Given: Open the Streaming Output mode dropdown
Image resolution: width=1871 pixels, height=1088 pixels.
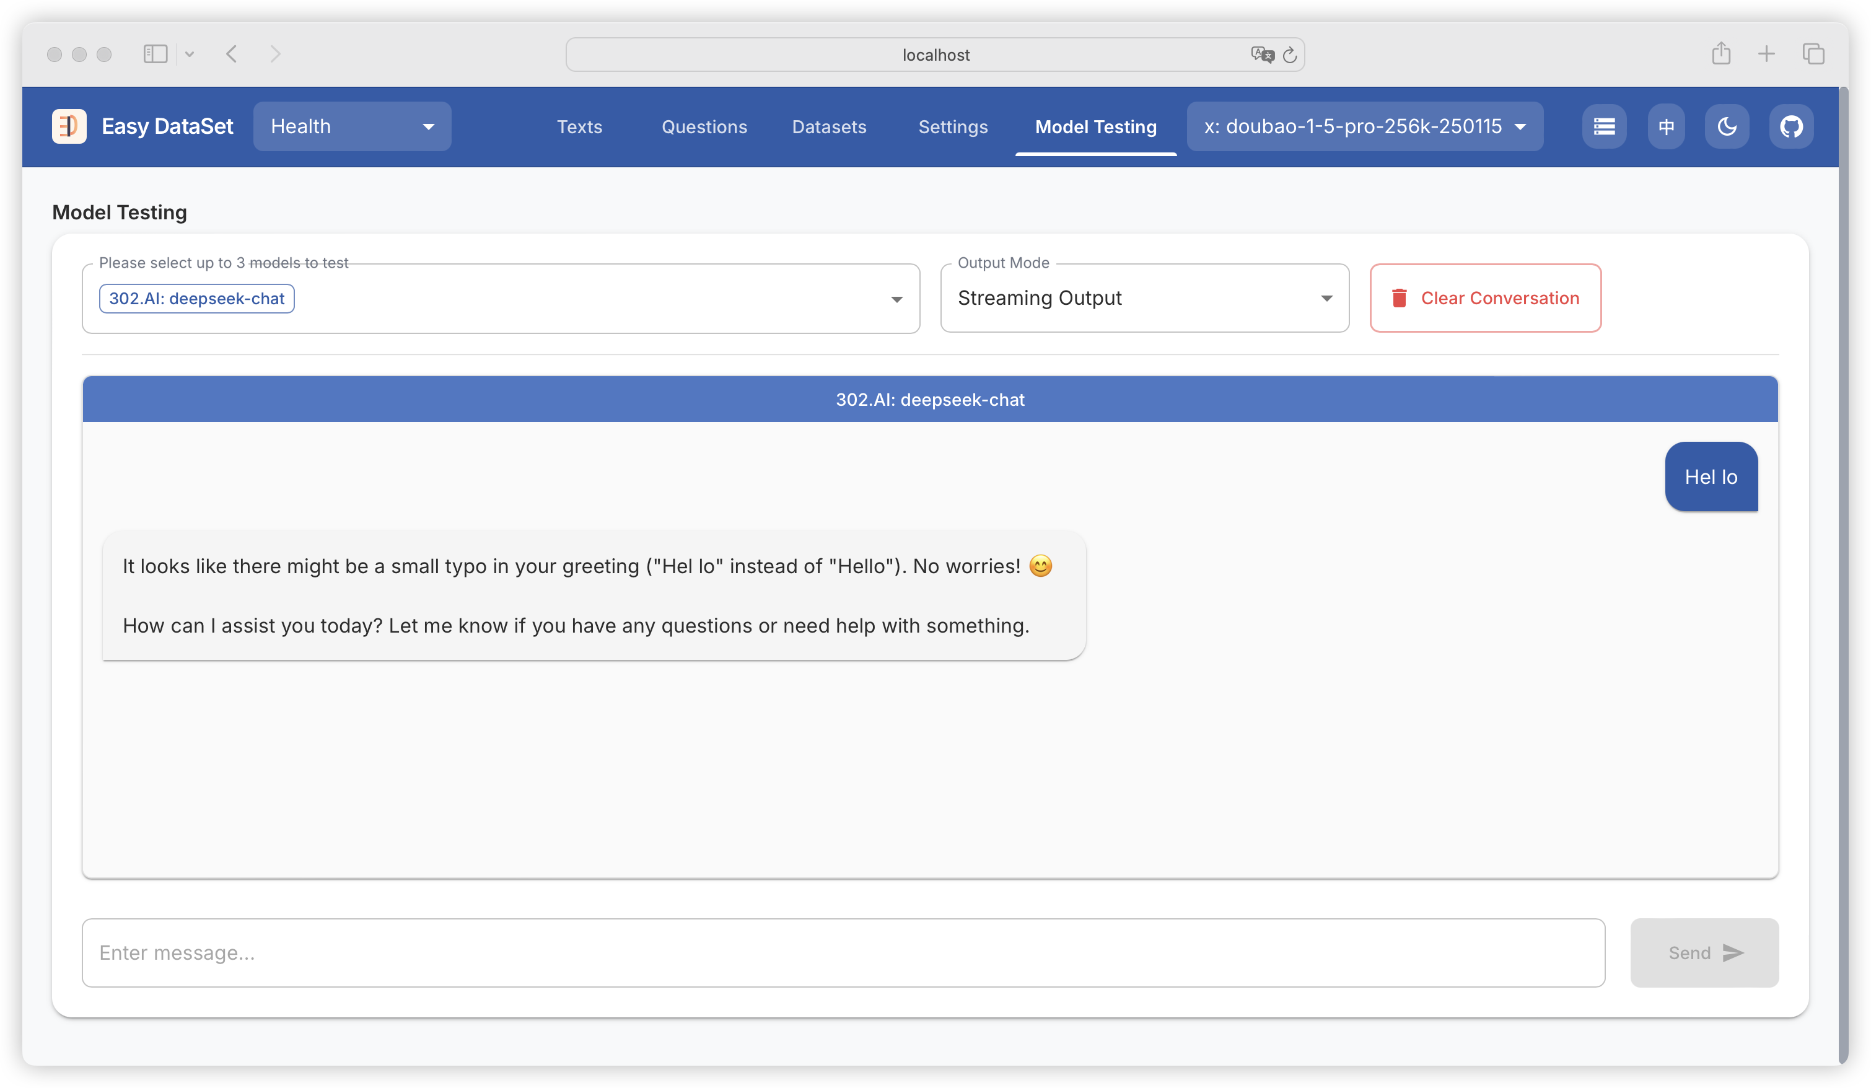Looking at the screenshot, I should pyautogui.click(x=1144, y=298).
